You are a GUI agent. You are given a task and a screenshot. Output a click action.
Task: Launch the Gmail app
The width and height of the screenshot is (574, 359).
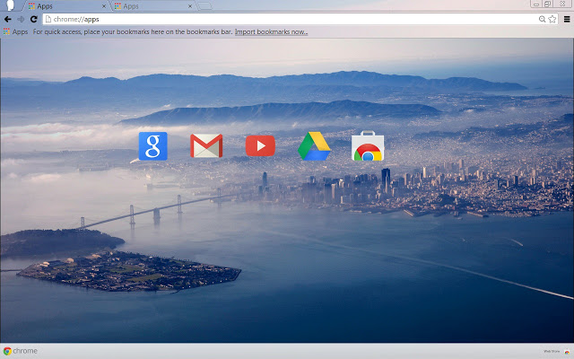click(x=206, y=145)
